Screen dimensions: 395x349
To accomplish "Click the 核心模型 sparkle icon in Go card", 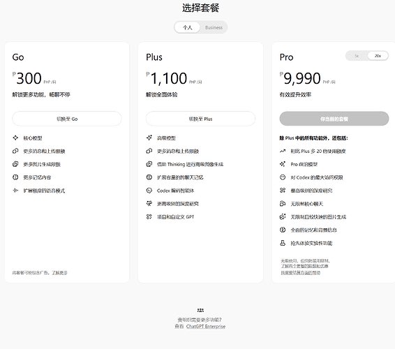I will 15,138.
